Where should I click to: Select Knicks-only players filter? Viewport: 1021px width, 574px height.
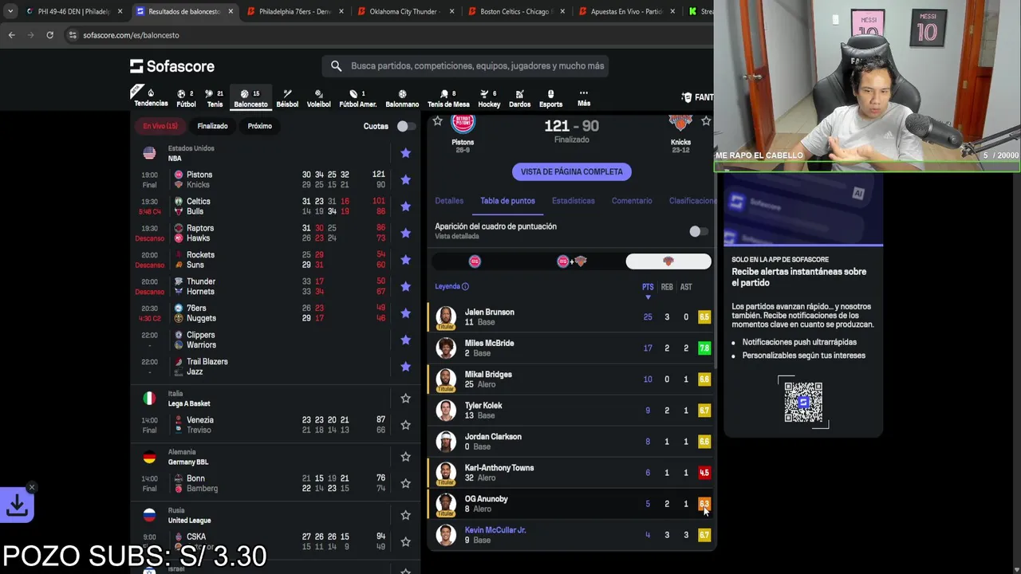[668, 261]
